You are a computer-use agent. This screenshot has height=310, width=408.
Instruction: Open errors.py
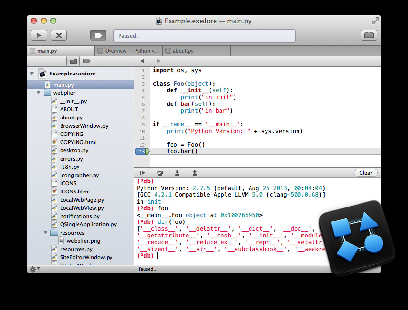72,159
